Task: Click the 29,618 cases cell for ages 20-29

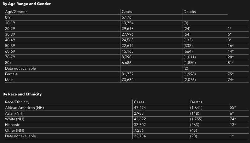Action: (128, 29)
